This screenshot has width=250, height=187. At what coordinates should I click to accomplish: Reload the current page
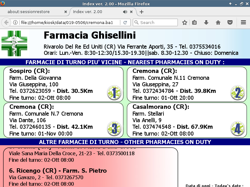click(125, 22)
